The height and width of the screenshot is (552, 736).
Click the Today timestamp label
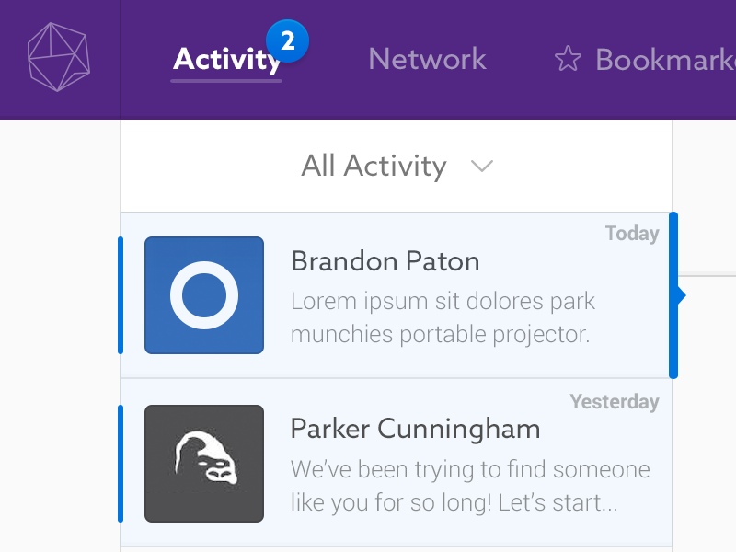(x=632, y=234)
